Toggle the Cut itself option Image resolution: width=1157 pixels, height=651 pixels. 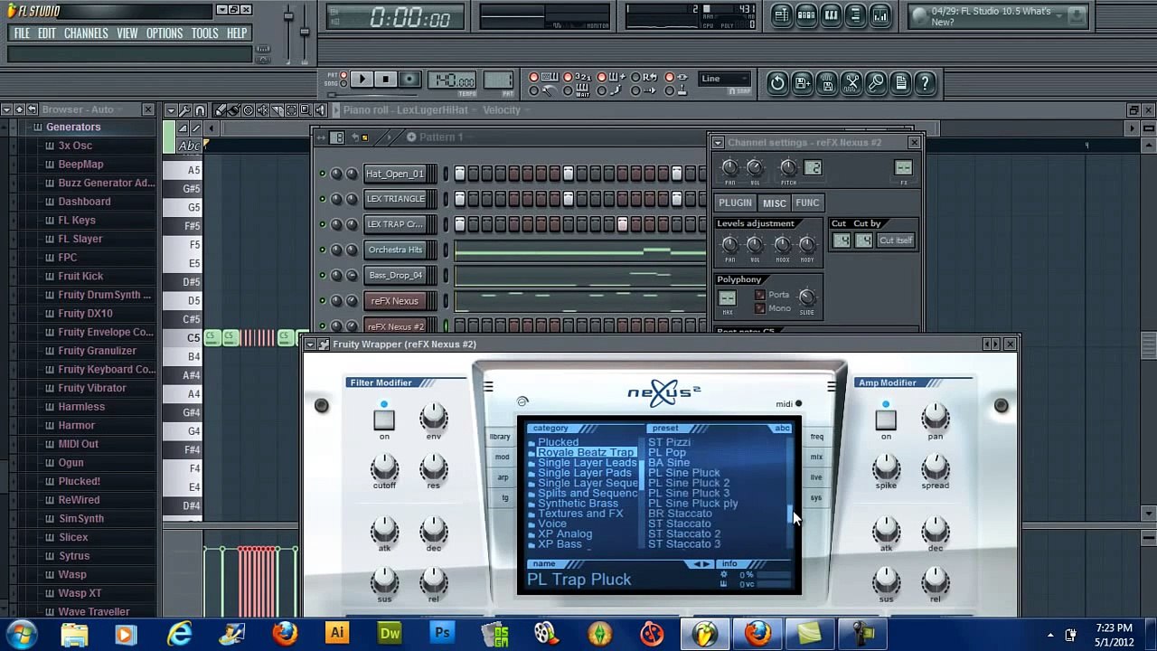pos(896,241)
